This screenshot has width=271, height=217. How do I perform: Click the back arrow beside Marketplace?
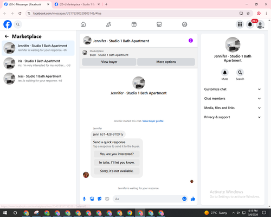7,36
